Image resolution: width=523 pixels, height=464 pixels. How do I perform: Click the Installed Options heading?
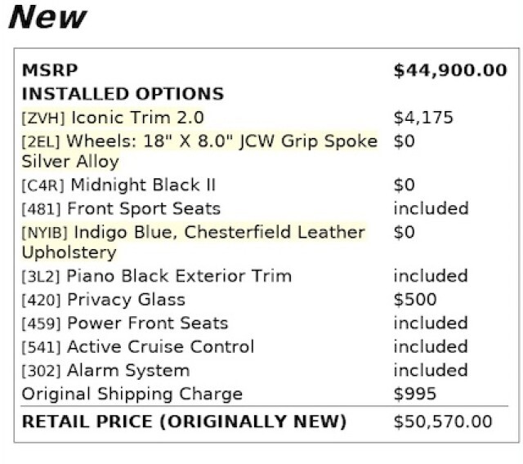point(123,94)
